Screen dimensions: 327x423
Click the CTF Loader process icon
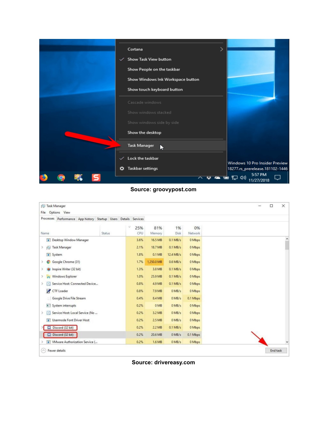(49, 291)
